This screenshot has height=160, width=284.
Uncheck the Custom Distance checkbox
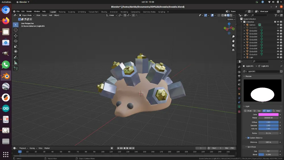(248, 138)
